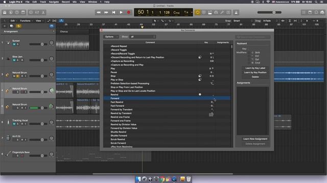Open Spotlight search in menu bar

tap(316, 2)
